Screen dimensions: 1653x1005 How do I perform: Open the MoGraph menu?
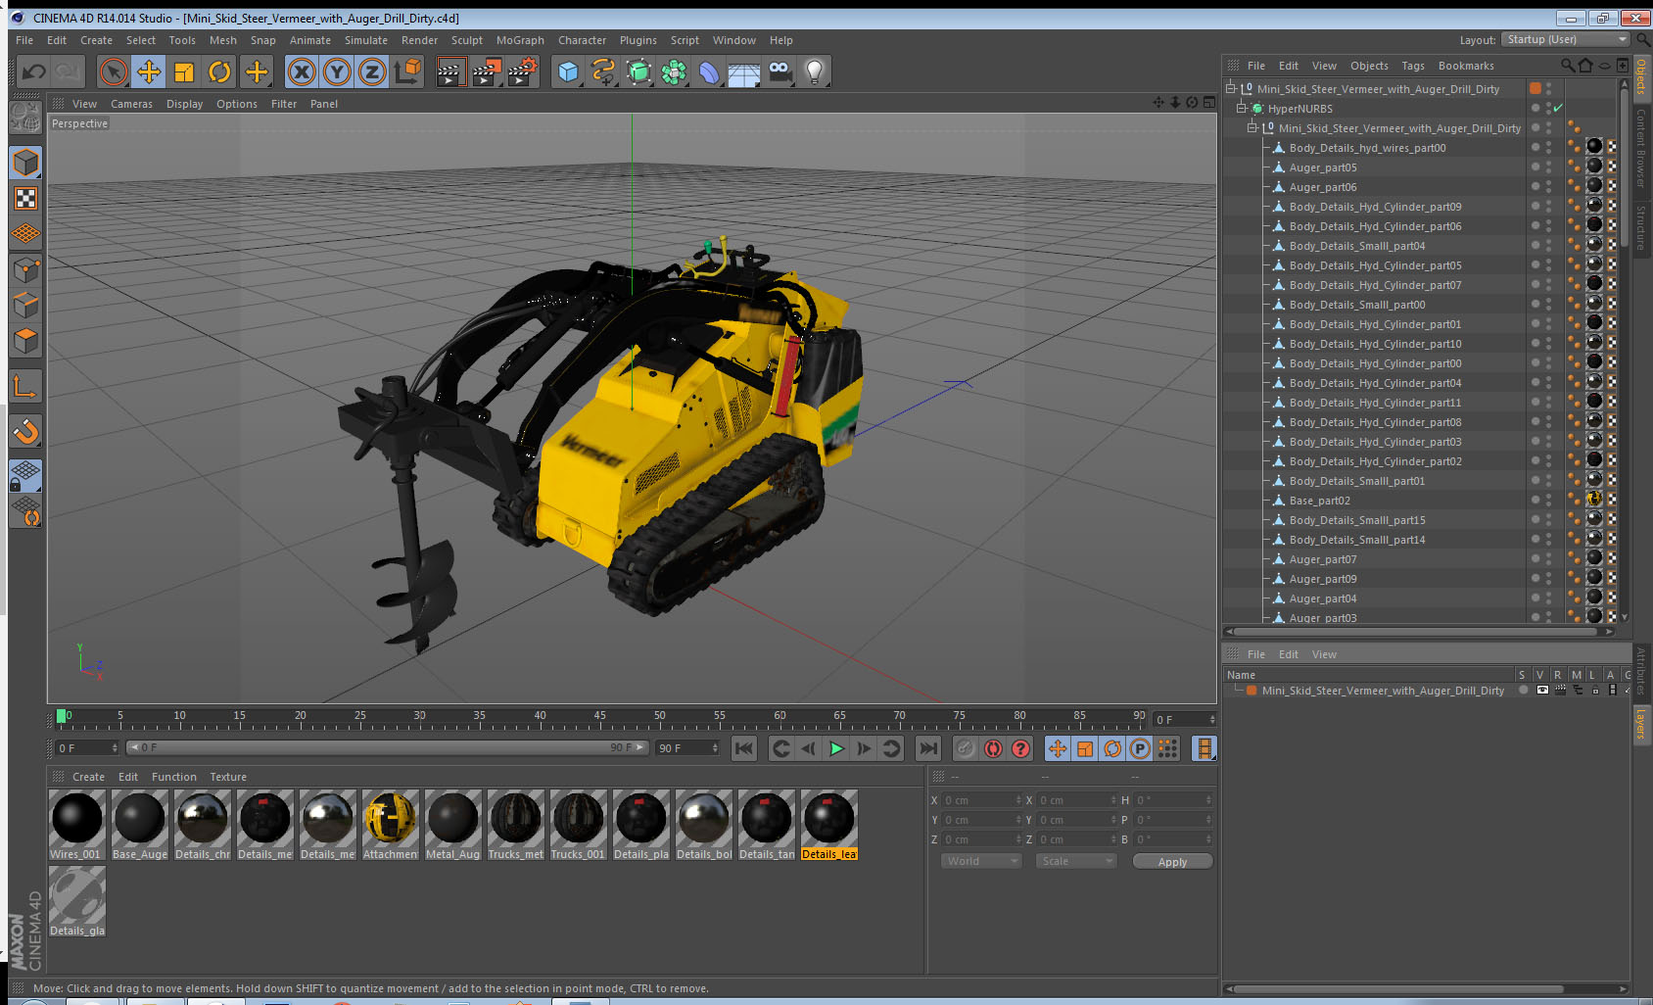[520, 40]
